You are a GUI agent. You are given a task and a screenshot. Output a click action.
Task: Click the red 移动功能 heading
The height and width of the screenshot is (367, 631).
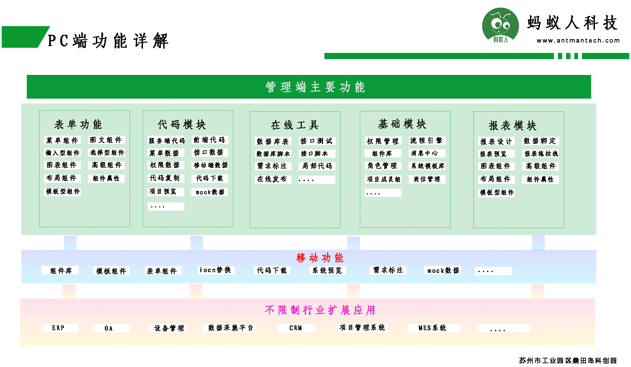320,258
